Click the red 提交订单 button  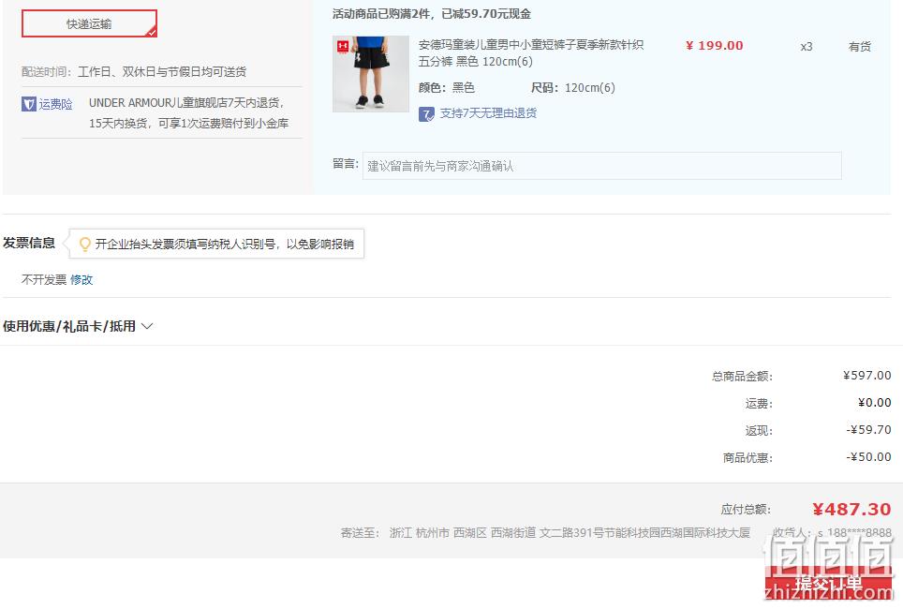(x=829, y=583)
